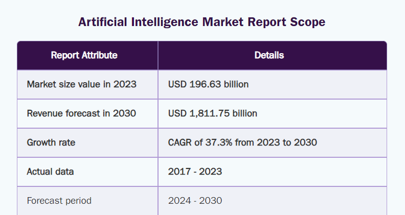
Task: Select the Market size value in 2023 label
Action: [81, 84]
